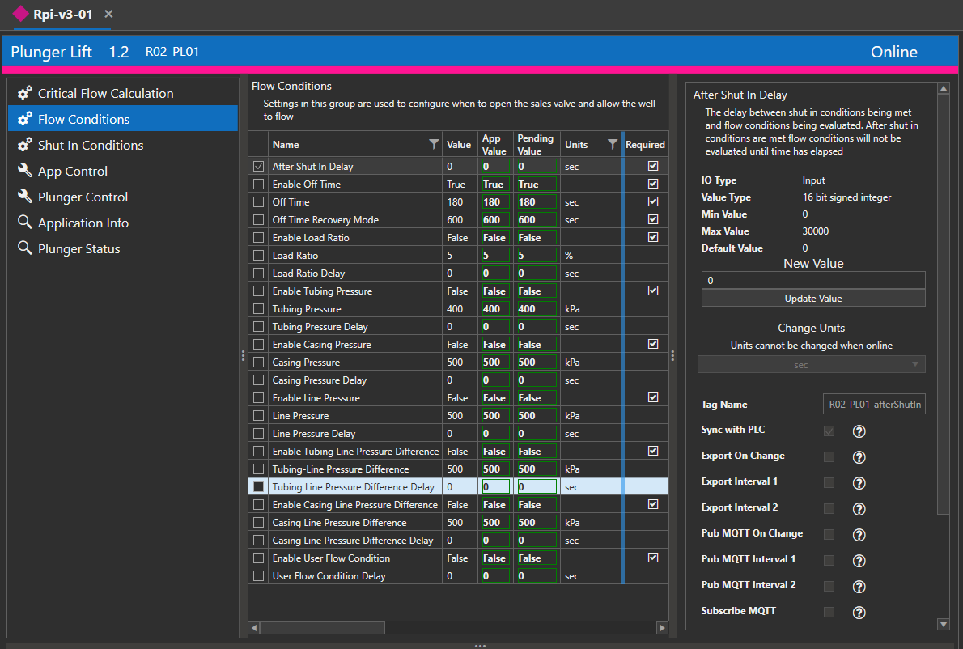963x649 pixels.
Task: Click the filter icon in Name column header
Action: [x=434, y=144]
